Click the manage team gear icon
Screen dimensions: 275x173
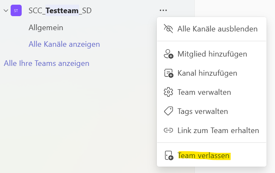pyautogui.click(x=169, y=92)
